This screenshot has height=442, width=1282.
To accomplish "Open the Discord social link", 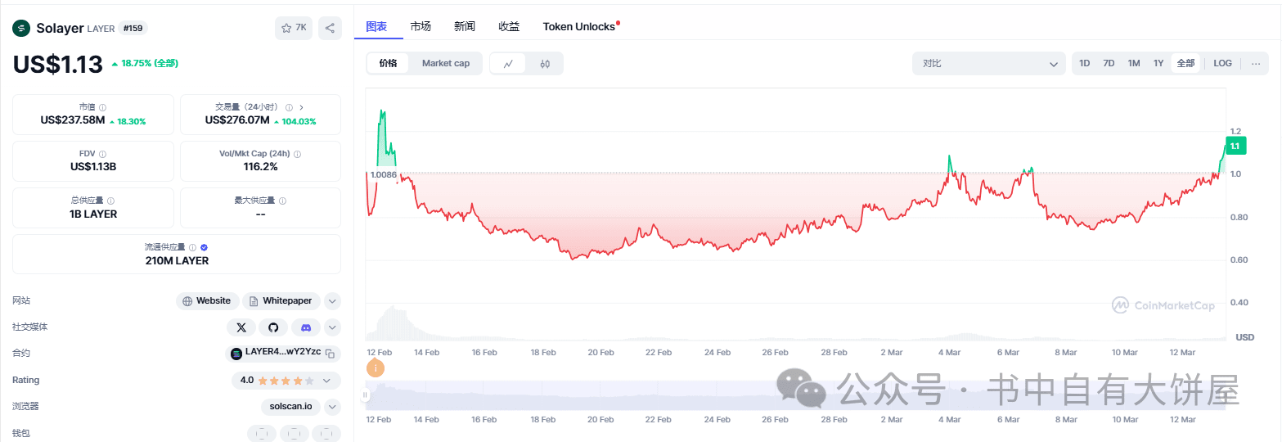I will (306, 327).
